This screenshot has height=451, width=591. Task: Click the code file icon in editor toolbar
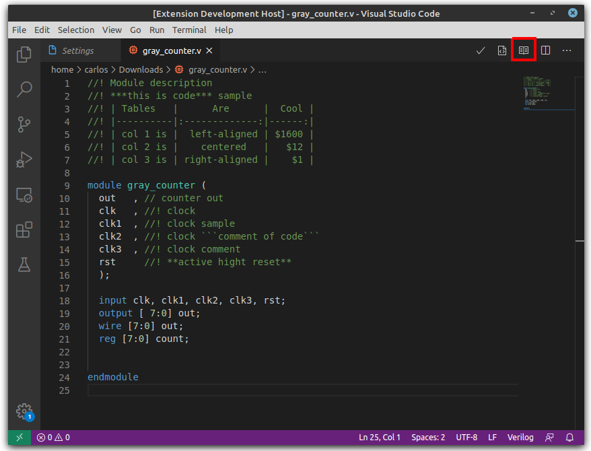click(501, 50)
